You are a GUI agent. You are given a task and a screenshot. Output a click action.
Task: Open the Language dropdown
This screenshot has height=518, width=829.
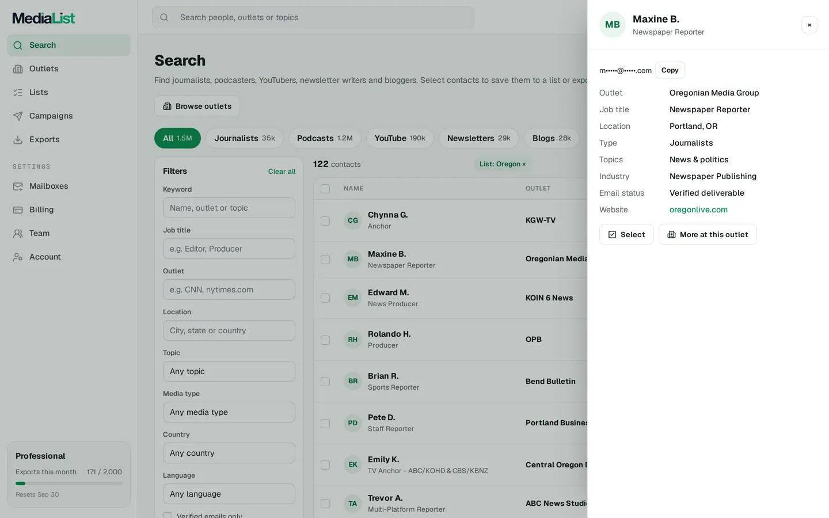(229, 494)
